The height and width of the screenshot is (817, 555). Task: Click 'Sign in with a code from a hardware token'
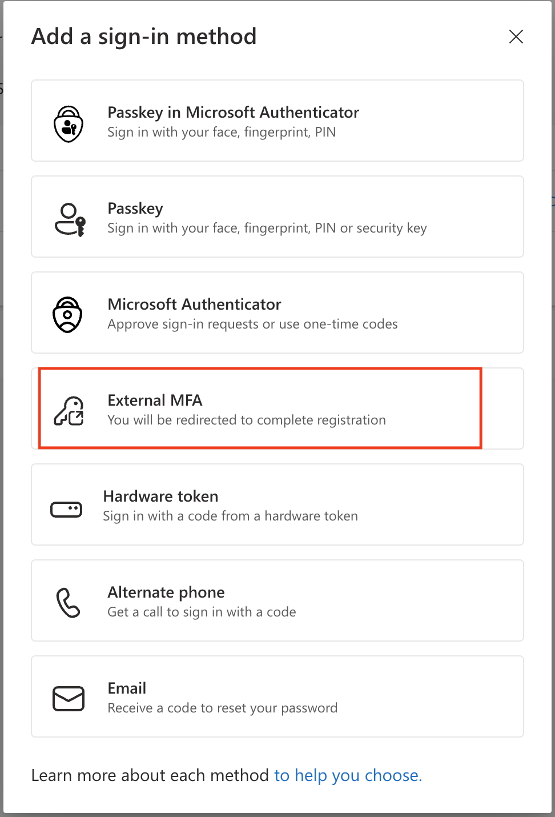[x=230, y=516]
